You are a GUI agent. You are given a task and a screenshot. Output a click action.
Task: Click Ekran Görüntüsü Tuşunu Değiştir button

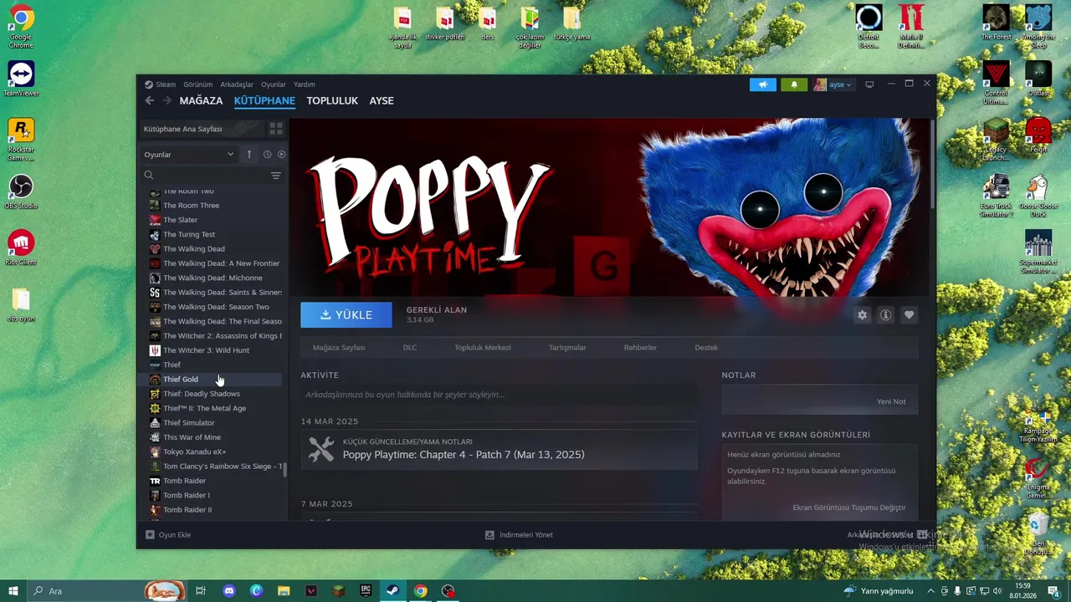(x=849, y=508)
